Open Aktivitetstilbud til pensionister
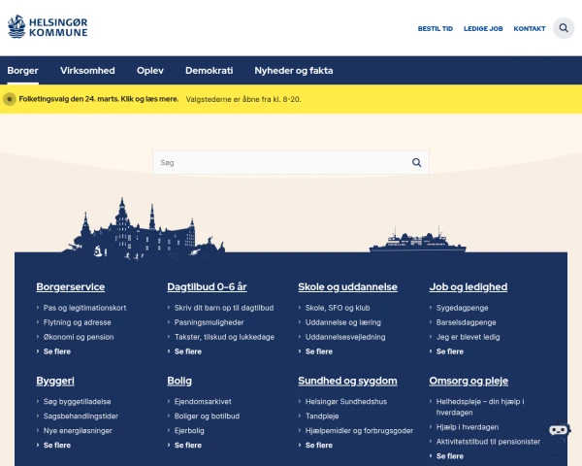This screenshot has width=582, height=466. [x=488, y=442]
